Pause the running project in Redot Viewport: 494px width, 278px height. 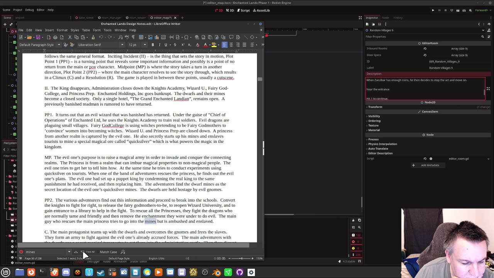click(x=439, y=10)
